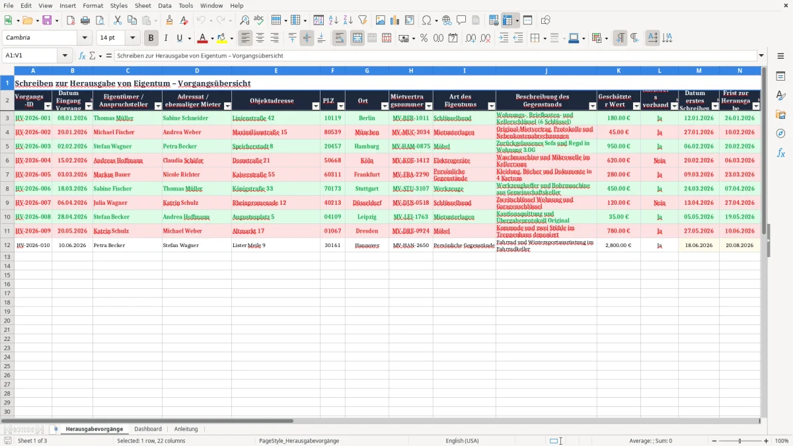The width and height of the screenshot is (793, 446).
Task: Switch to the Anleitung sheet tab
Action: click(x=186, y=429)
